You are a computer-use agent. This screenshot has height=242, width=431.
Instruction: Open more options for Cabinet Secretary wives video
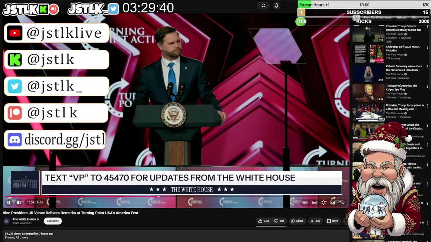coord(428,67)
